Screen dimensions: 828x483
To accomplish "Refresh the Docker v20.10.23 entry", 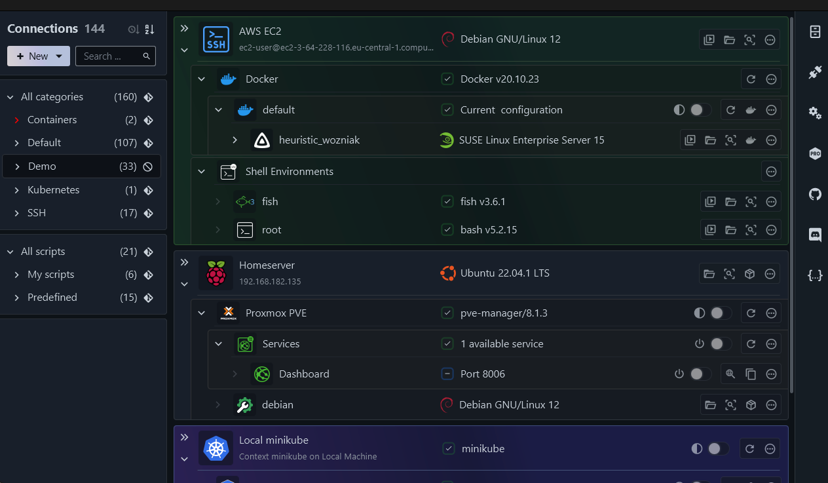I will (x=751, y=79).
